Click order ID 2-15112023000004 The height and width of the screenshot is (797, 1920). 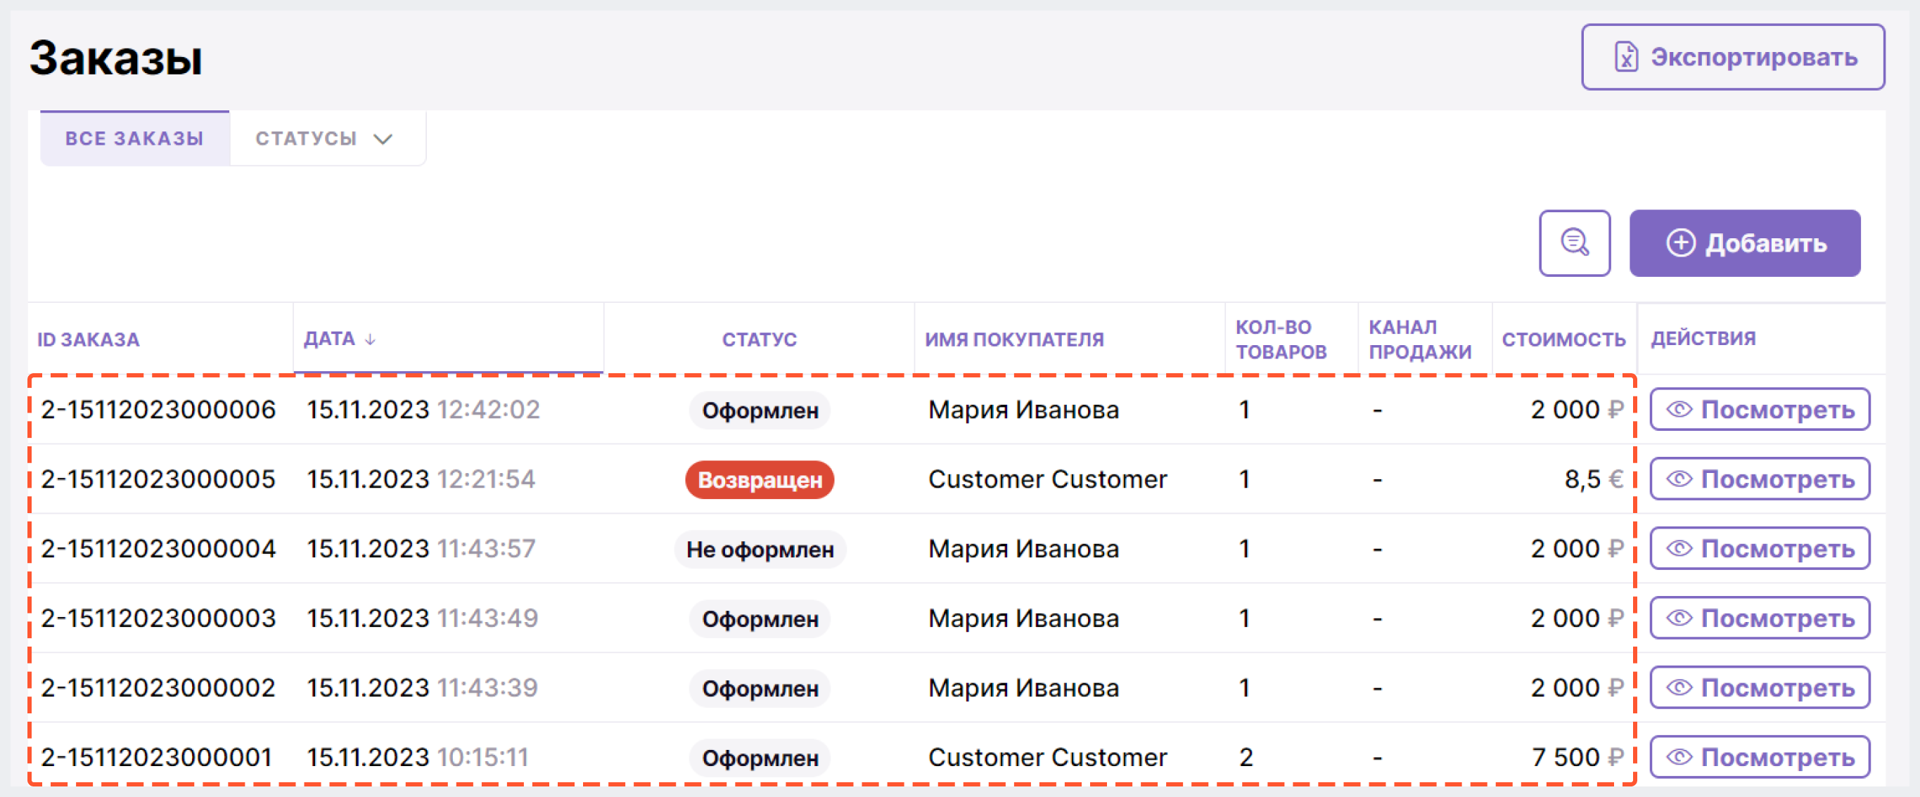[x=158, y=549]
